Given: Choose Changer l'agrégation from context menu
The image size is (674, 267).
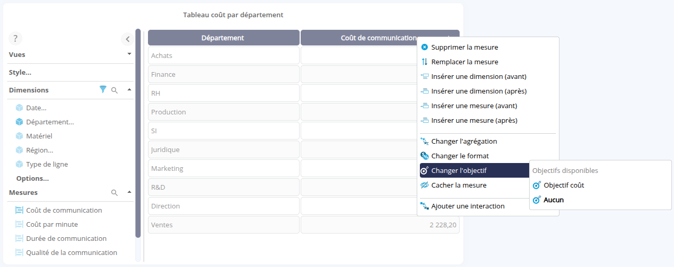Looking at the screenshot, I should pos(464,142).
